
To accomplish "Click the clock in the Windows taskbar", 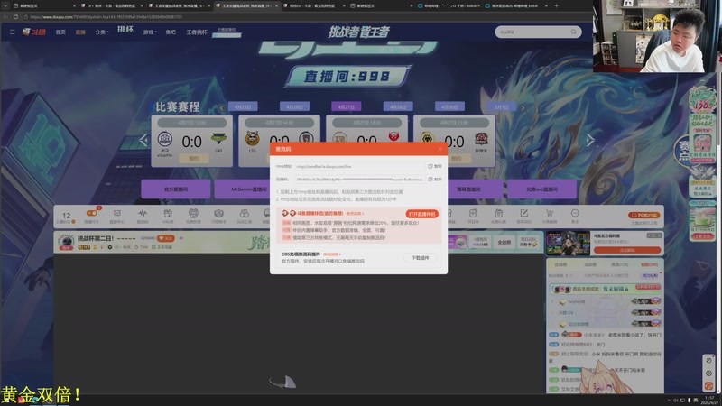I will click(x=709, y=400).
